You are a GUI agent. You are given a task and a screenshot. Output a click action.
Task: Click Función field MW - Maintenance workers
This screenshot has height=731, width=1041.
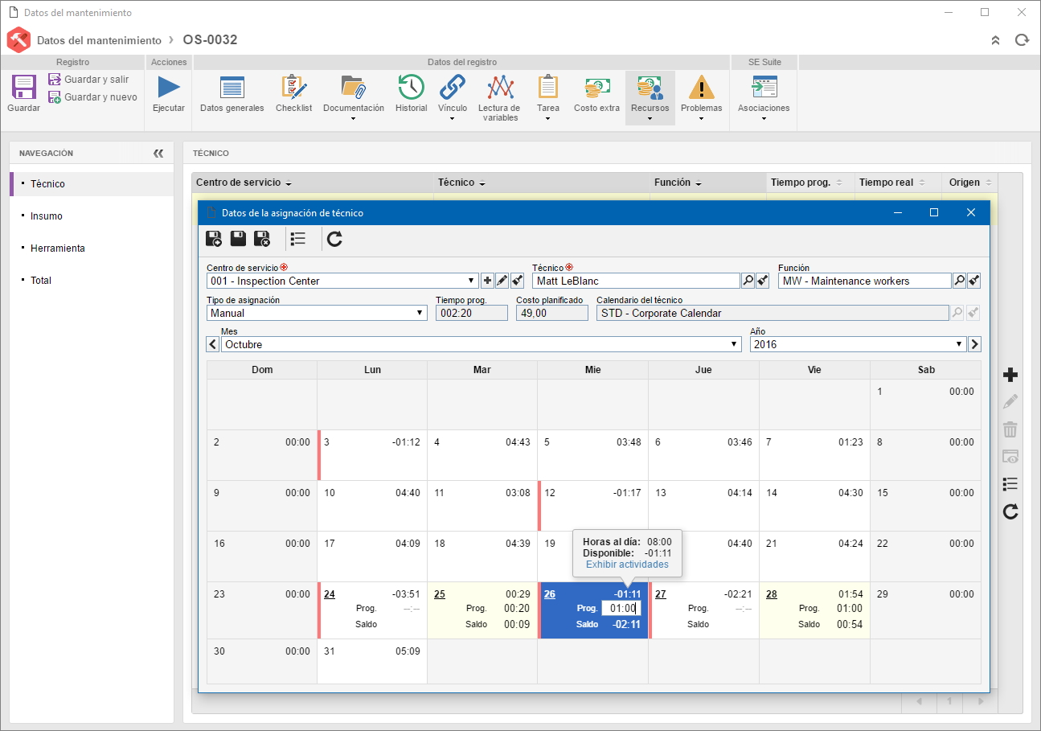click(865, 281)
